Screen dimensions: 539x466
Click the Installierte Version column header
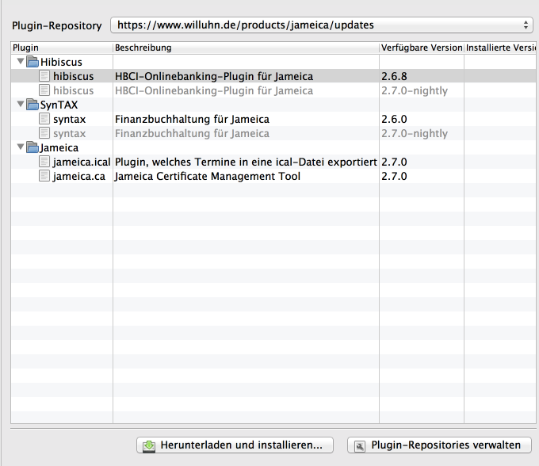click(499, 48)
